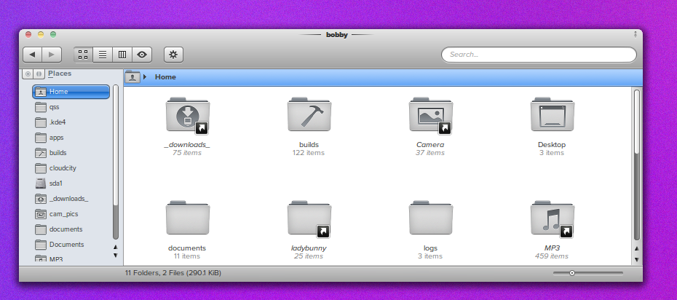This screenshot has height=300, width=677.
Task: Open the logs folder icon
Action: (431, 218)
